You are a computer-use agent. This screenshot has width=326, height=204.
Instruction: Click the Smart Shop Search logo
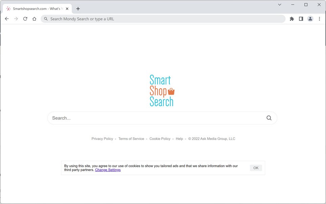[162, 91]
